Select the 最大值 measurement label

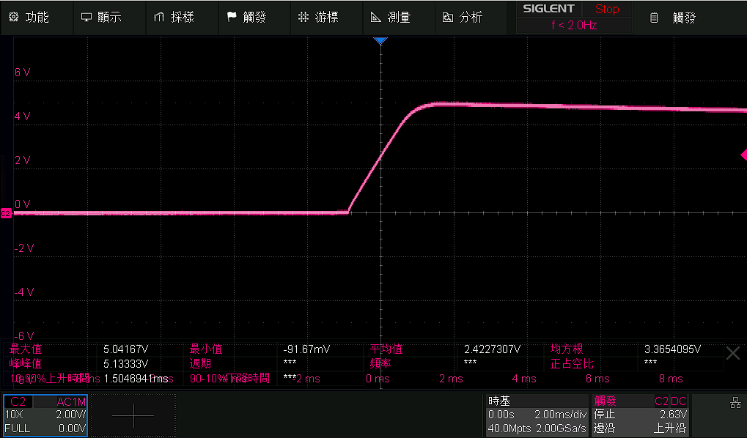pos(26,349)
